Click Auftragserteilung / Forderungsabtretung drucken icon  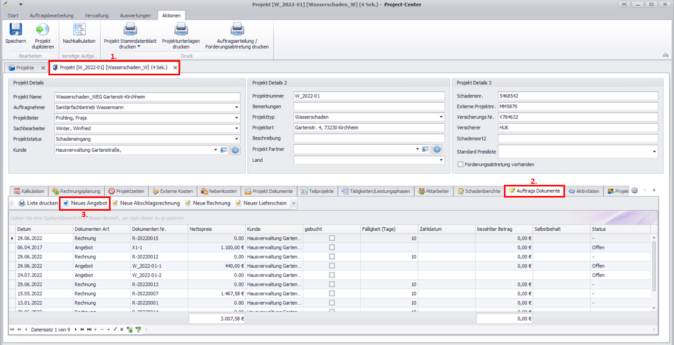click(237, 30)
